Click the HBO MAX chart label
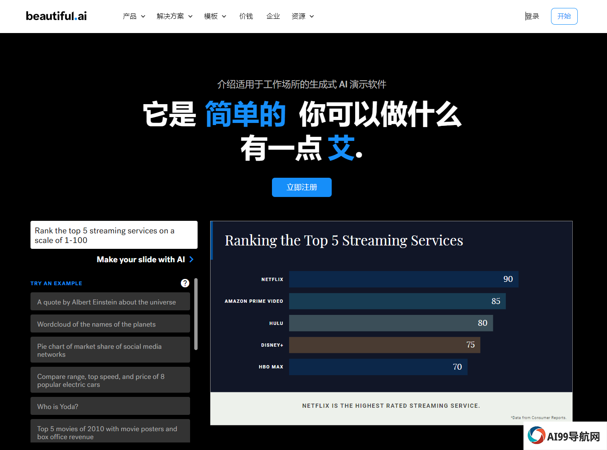 (271, 367)
